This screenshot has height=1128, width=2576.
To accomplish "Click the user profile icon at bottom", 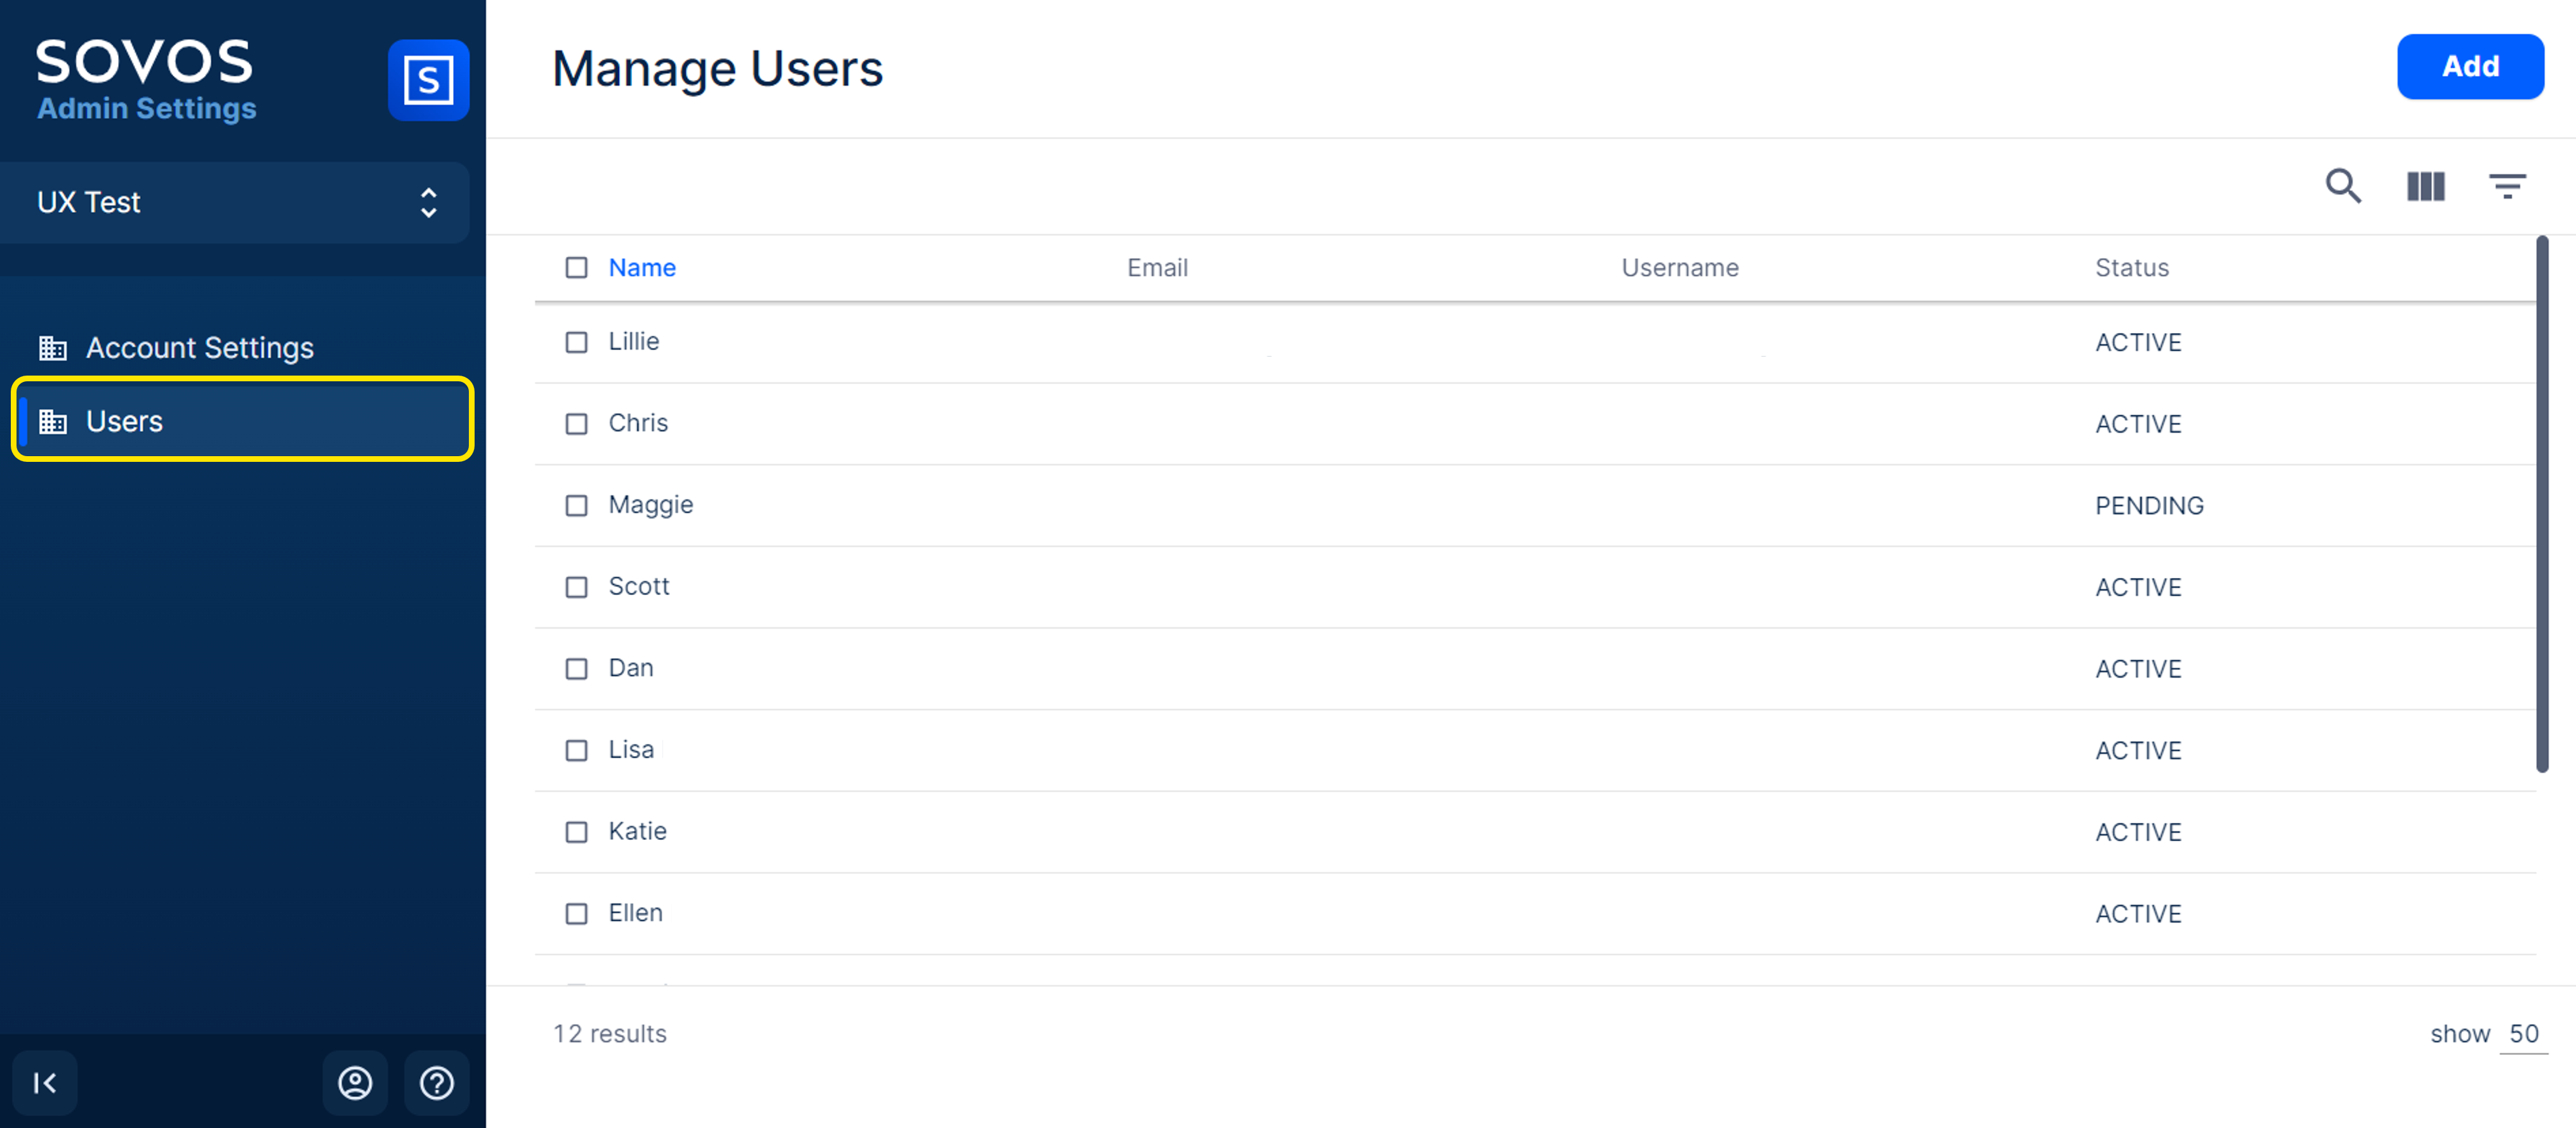I will [353, 1082].
